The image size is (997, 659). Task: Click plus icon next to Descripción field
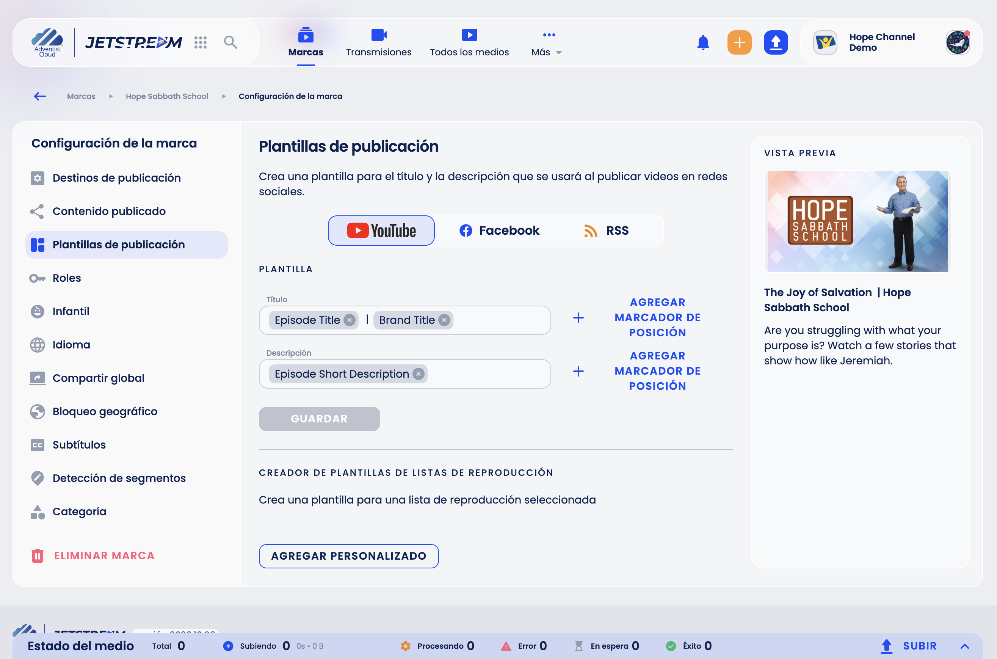pos(578,371)
